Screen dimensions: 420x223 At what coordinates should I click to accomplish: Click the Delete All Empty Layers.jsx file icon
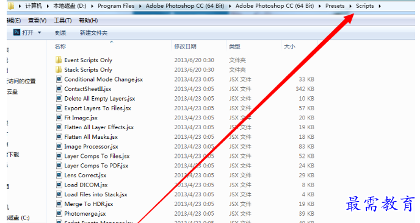pos(59,98)
